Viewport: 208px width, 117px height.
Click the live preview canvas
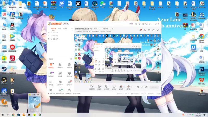118,58
